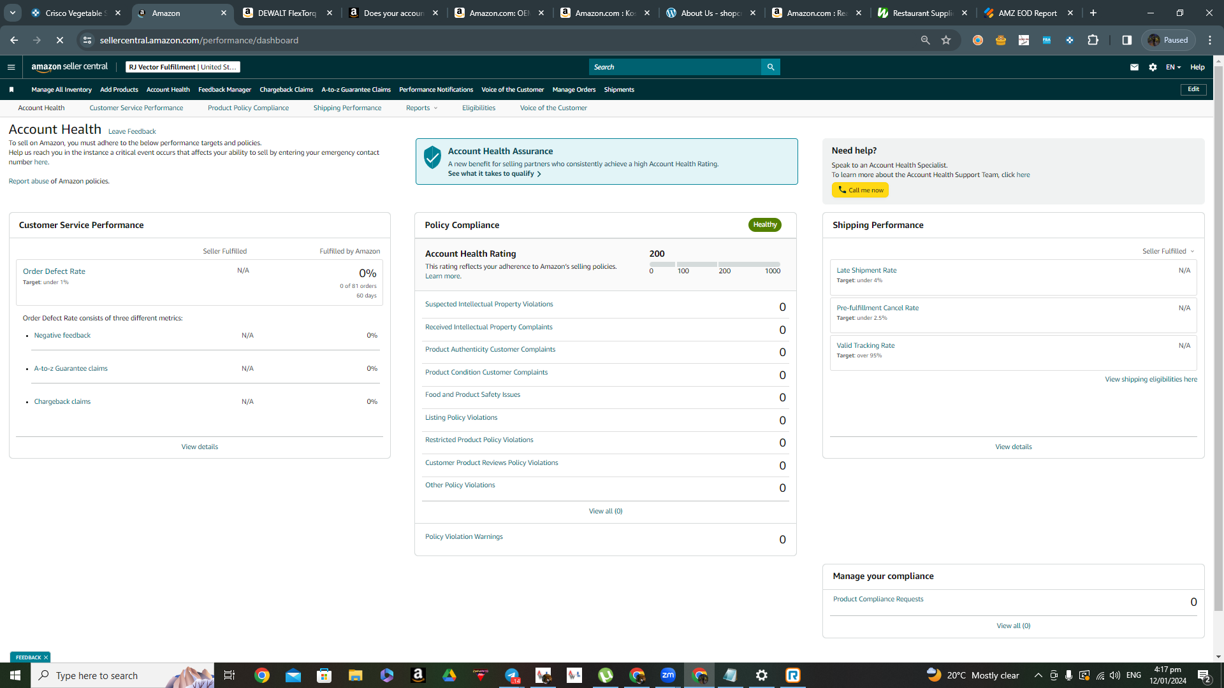
Task: Open Suspected Intellectual Property Violations
Action: (489, 305)
